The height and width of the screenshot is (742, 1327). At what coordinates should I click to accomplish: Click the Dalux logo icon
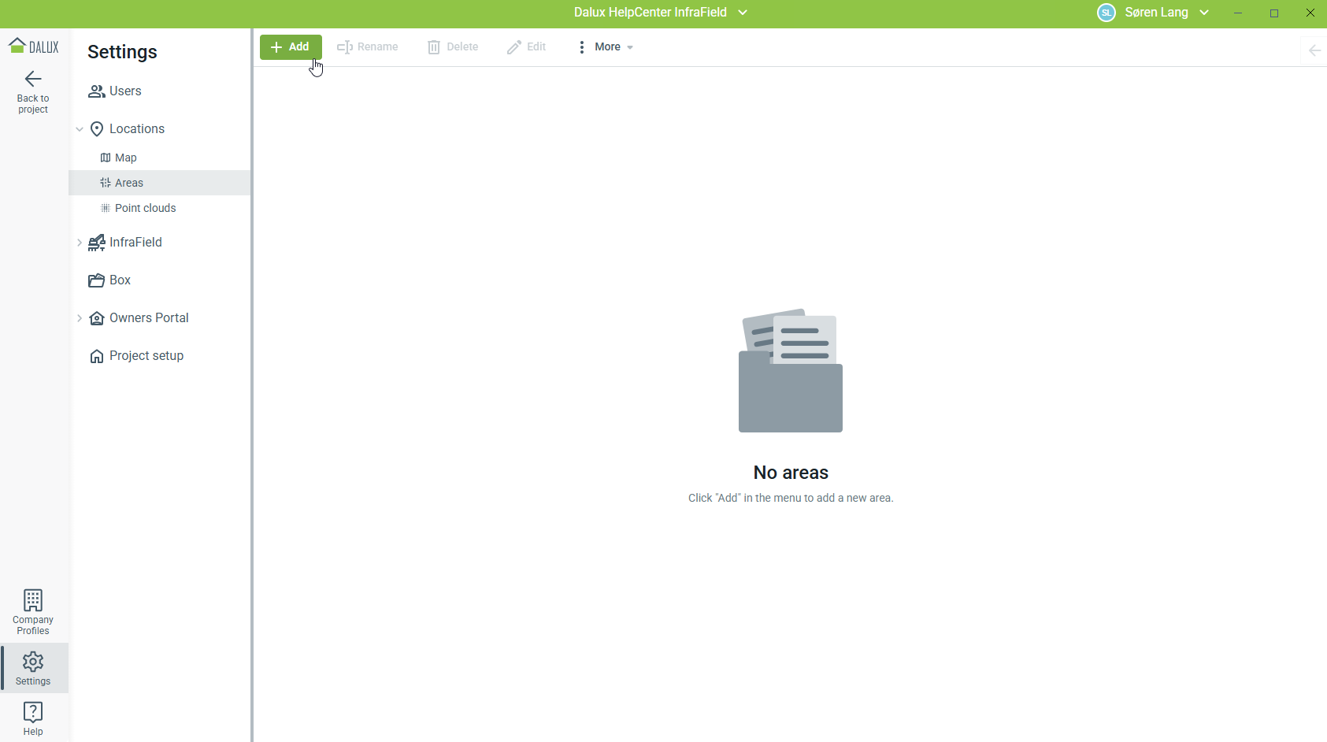coord(33,46)
